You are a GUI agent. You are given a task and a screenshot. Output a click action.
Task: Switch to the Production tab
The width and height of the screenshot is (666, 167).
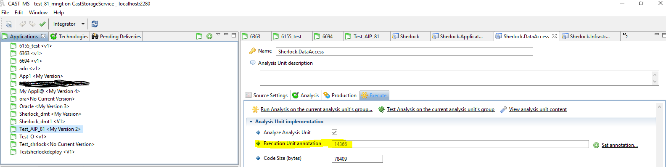[340, 95]
